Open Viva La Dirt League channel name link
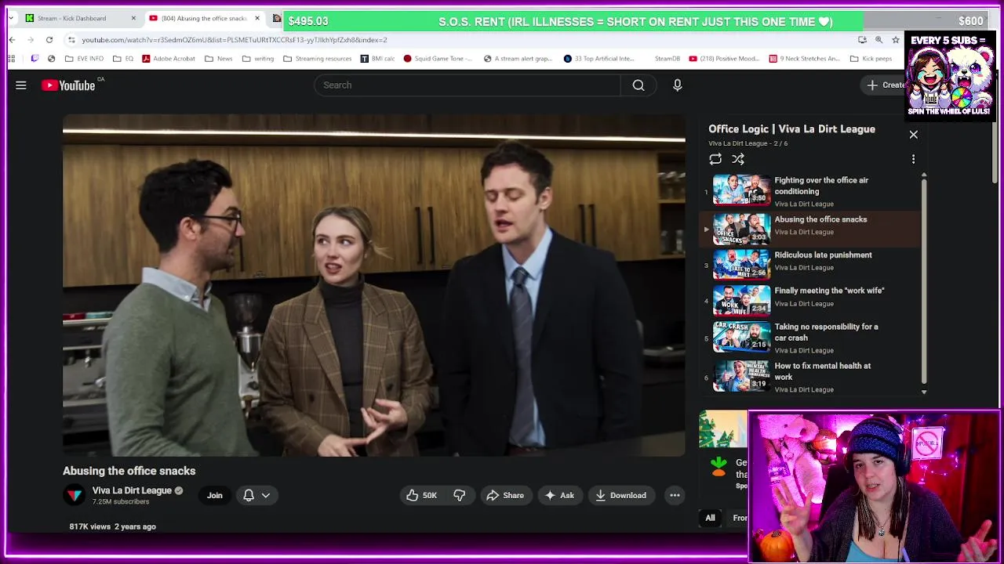Viewport: 1004px width, 564px height. (x=132, y=490)
